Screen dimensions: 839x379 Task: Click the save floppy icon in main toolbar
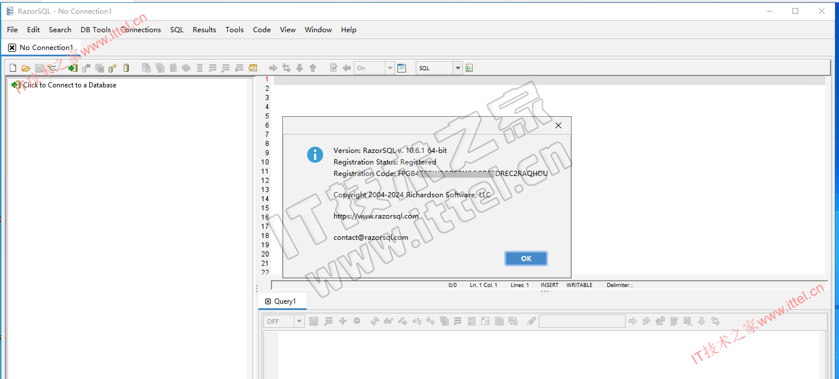[x=40, y=68]
